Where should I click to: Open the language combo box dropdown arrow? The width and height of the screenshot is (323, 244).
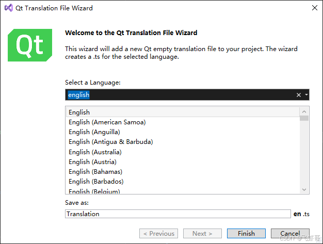click(x=306, y=95)
